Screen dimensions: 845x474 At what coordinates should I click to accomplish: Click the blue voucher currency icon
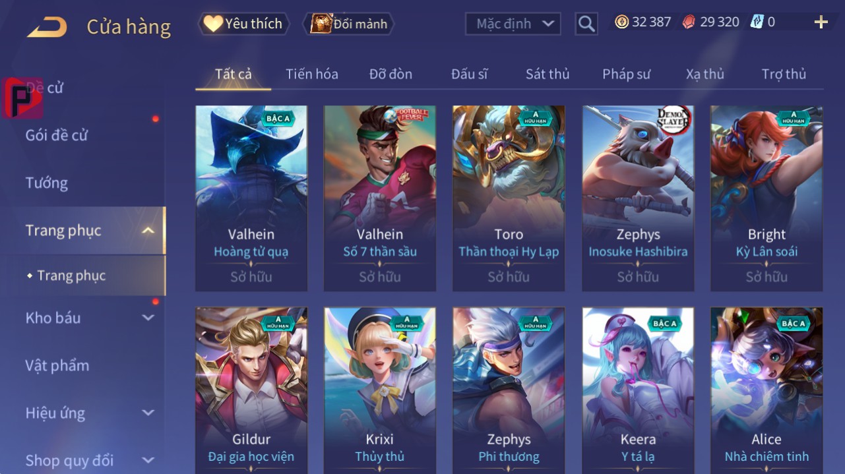click(757, 22)
